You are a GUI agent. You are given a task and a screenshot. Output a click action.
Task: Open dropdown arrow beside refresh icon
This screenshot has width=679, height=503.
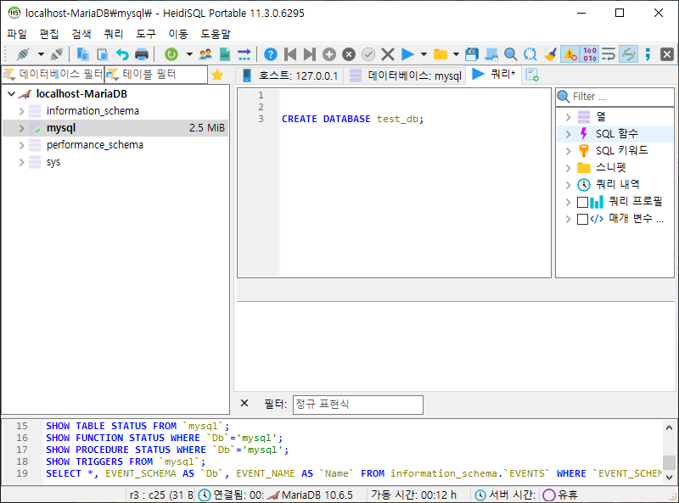pyautogui.click(x=189, y=54)
